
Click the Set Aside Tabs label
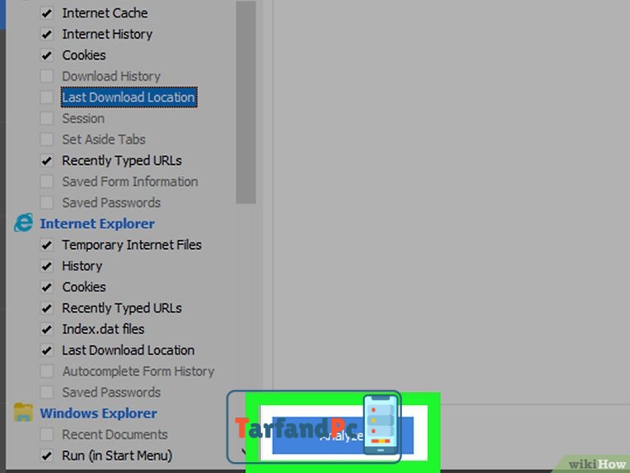pyautogui.click(x=104, y=139)
